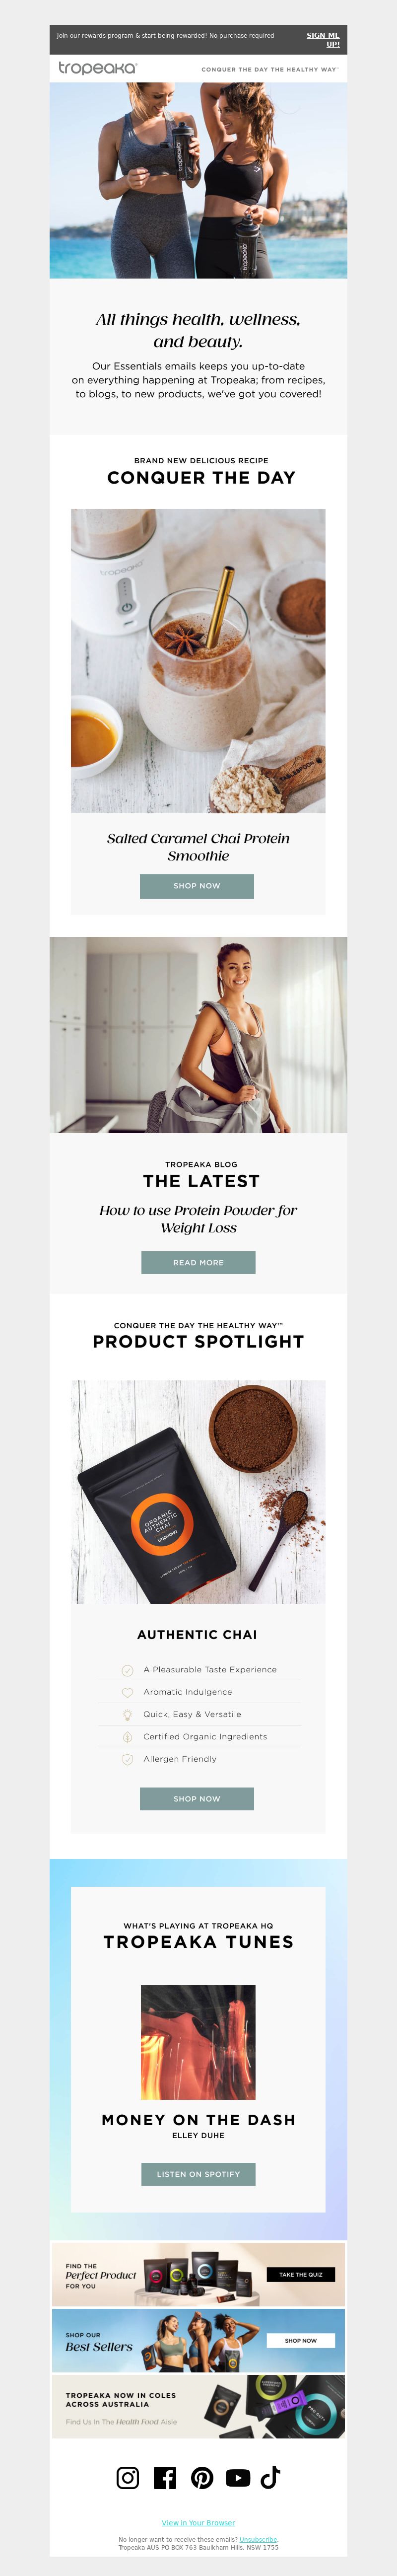Click the Sign Me Up link
Viewport: 397px width, 2576px height.
pos(324,39)
